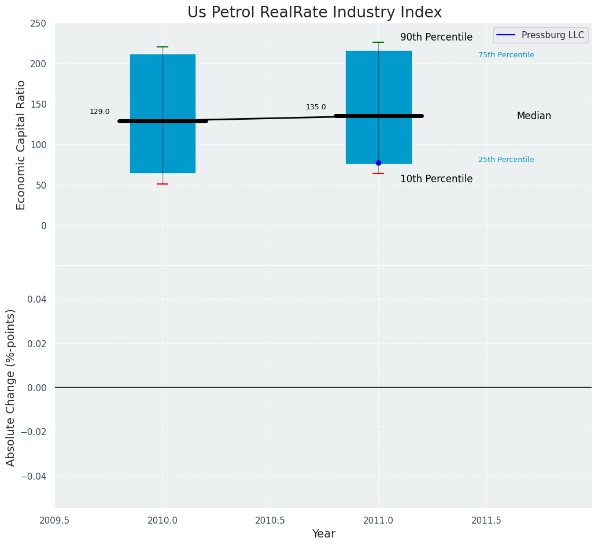Click the 10th Percentile annotation
598x545 pixels.
[436, 179]
